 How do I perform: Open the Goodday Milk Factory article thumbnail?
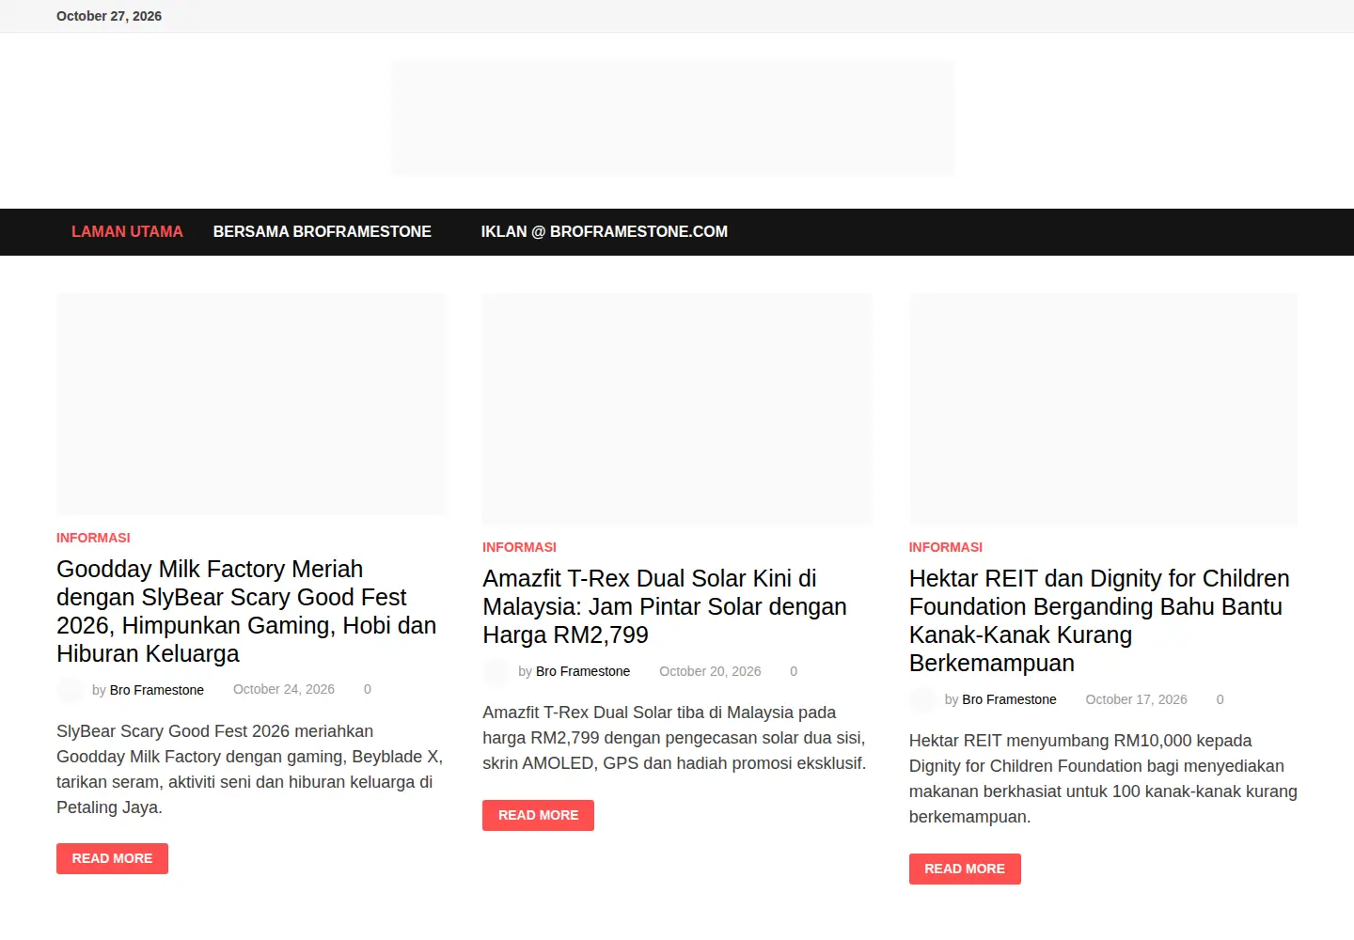251,404
